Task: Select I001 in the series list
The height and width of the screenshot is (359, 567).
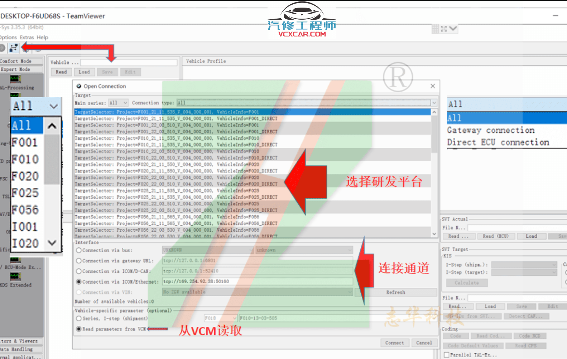Action: 27,227
